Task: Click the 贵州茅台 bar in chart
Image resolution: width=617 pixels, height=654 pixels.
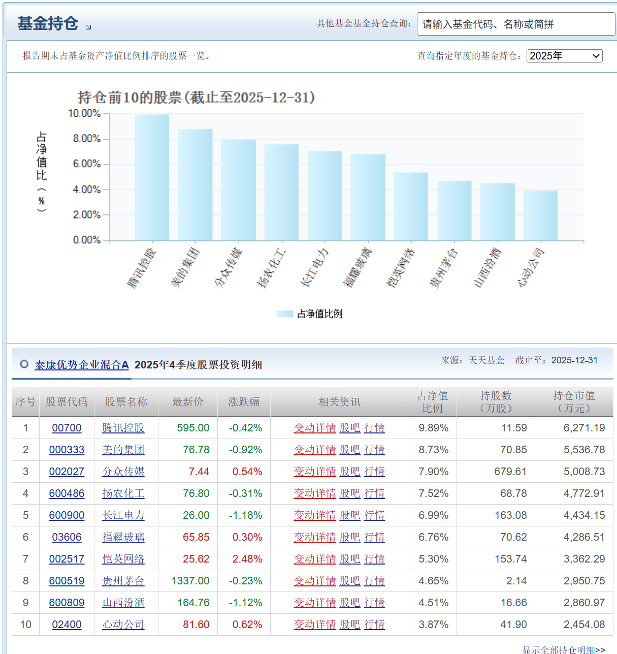Action: [x=454, y=211]
